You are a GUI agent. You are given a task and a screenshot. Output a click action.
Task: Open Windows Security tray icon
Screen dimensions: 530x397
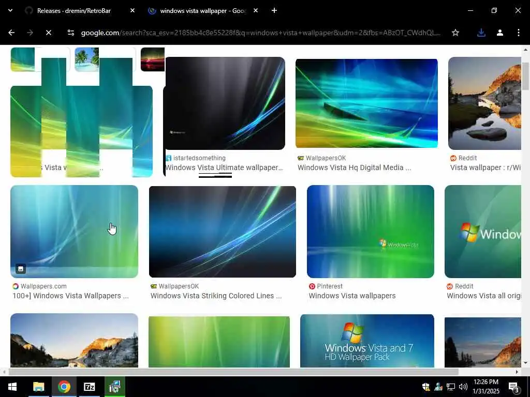[x=426, y=387]
